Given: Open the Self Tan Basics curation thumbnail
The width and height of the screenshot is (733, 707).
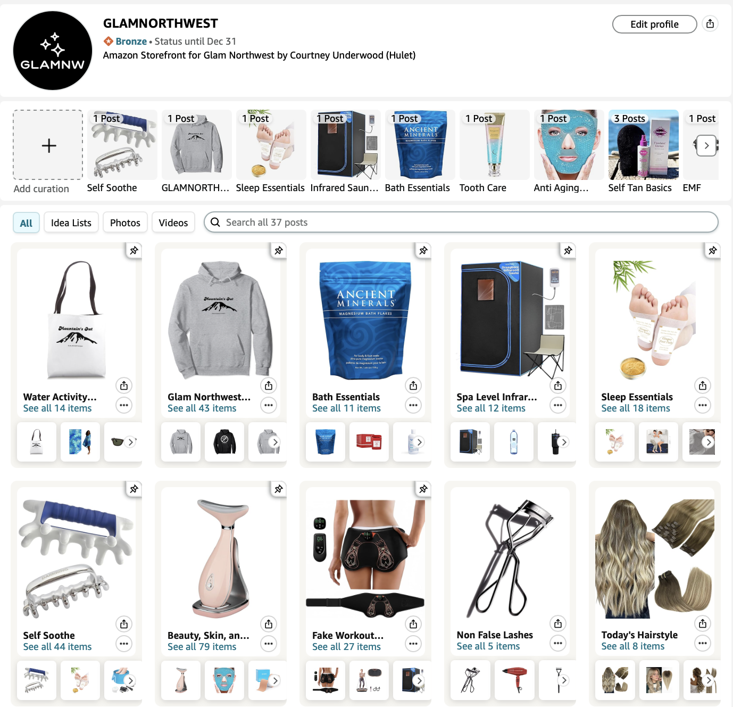Looking at the screenshot, I should 644,145.
